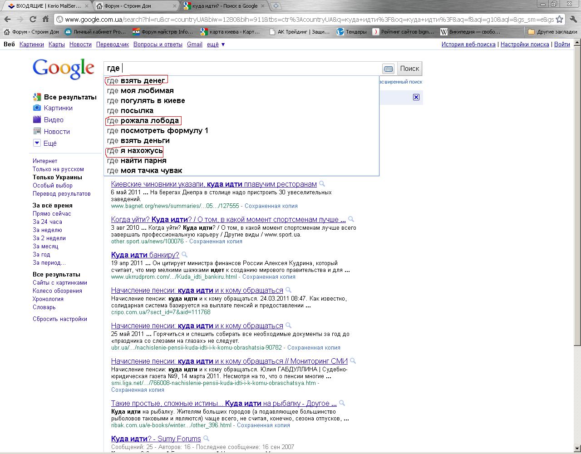
Task: Click Войти sign-in link
Action: coord(562,44)
